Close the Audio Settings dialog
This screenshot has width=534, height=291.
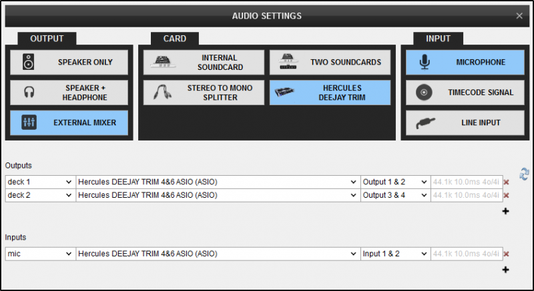(x=519, y=15)
